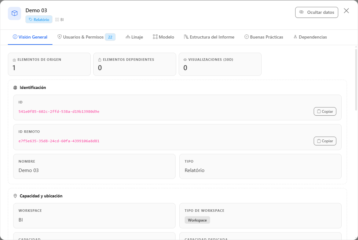Click the 22 count badge on Usuarios tab
This screenshot has width=358, height=240.
[110, 37]
